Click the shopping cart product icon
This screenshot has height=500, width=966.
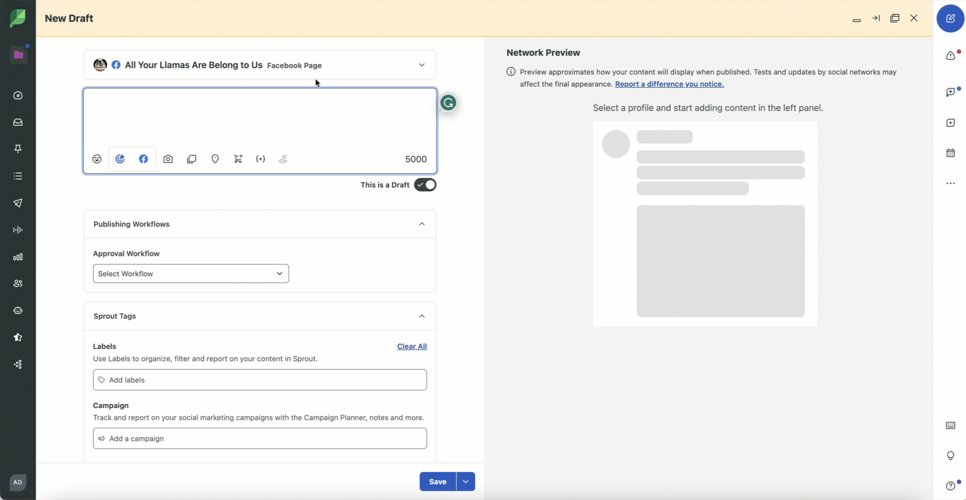[x=238, y=159]
